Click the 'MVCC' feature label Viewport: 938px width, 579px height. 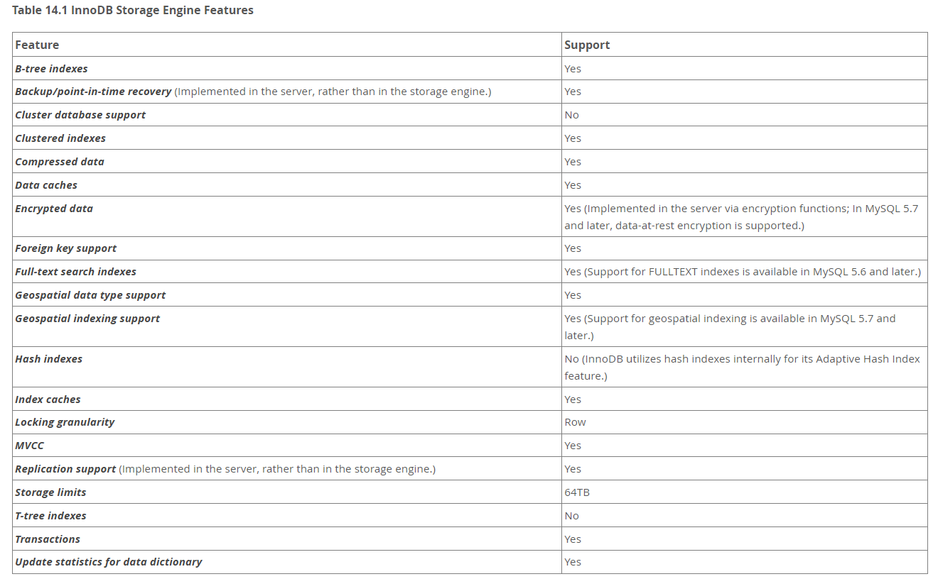point(29,446)
